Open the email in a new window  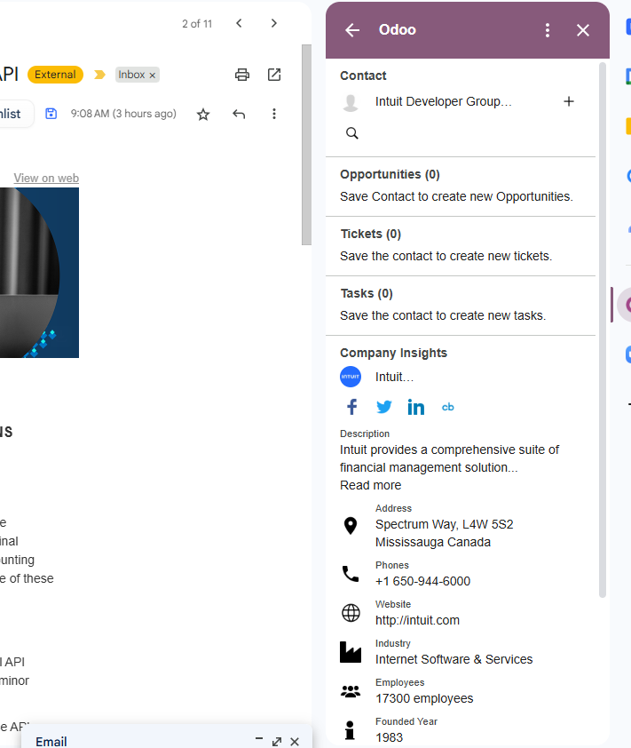click(x=274, y=75)
